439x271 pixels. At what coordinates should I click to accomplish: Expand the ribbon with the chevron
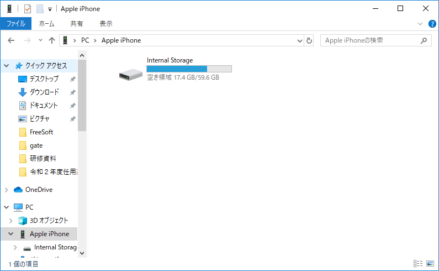(x=420, y=24)
